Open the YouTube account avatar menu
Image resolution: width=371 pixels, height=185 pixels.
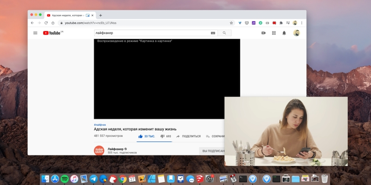tap(296, 33)
